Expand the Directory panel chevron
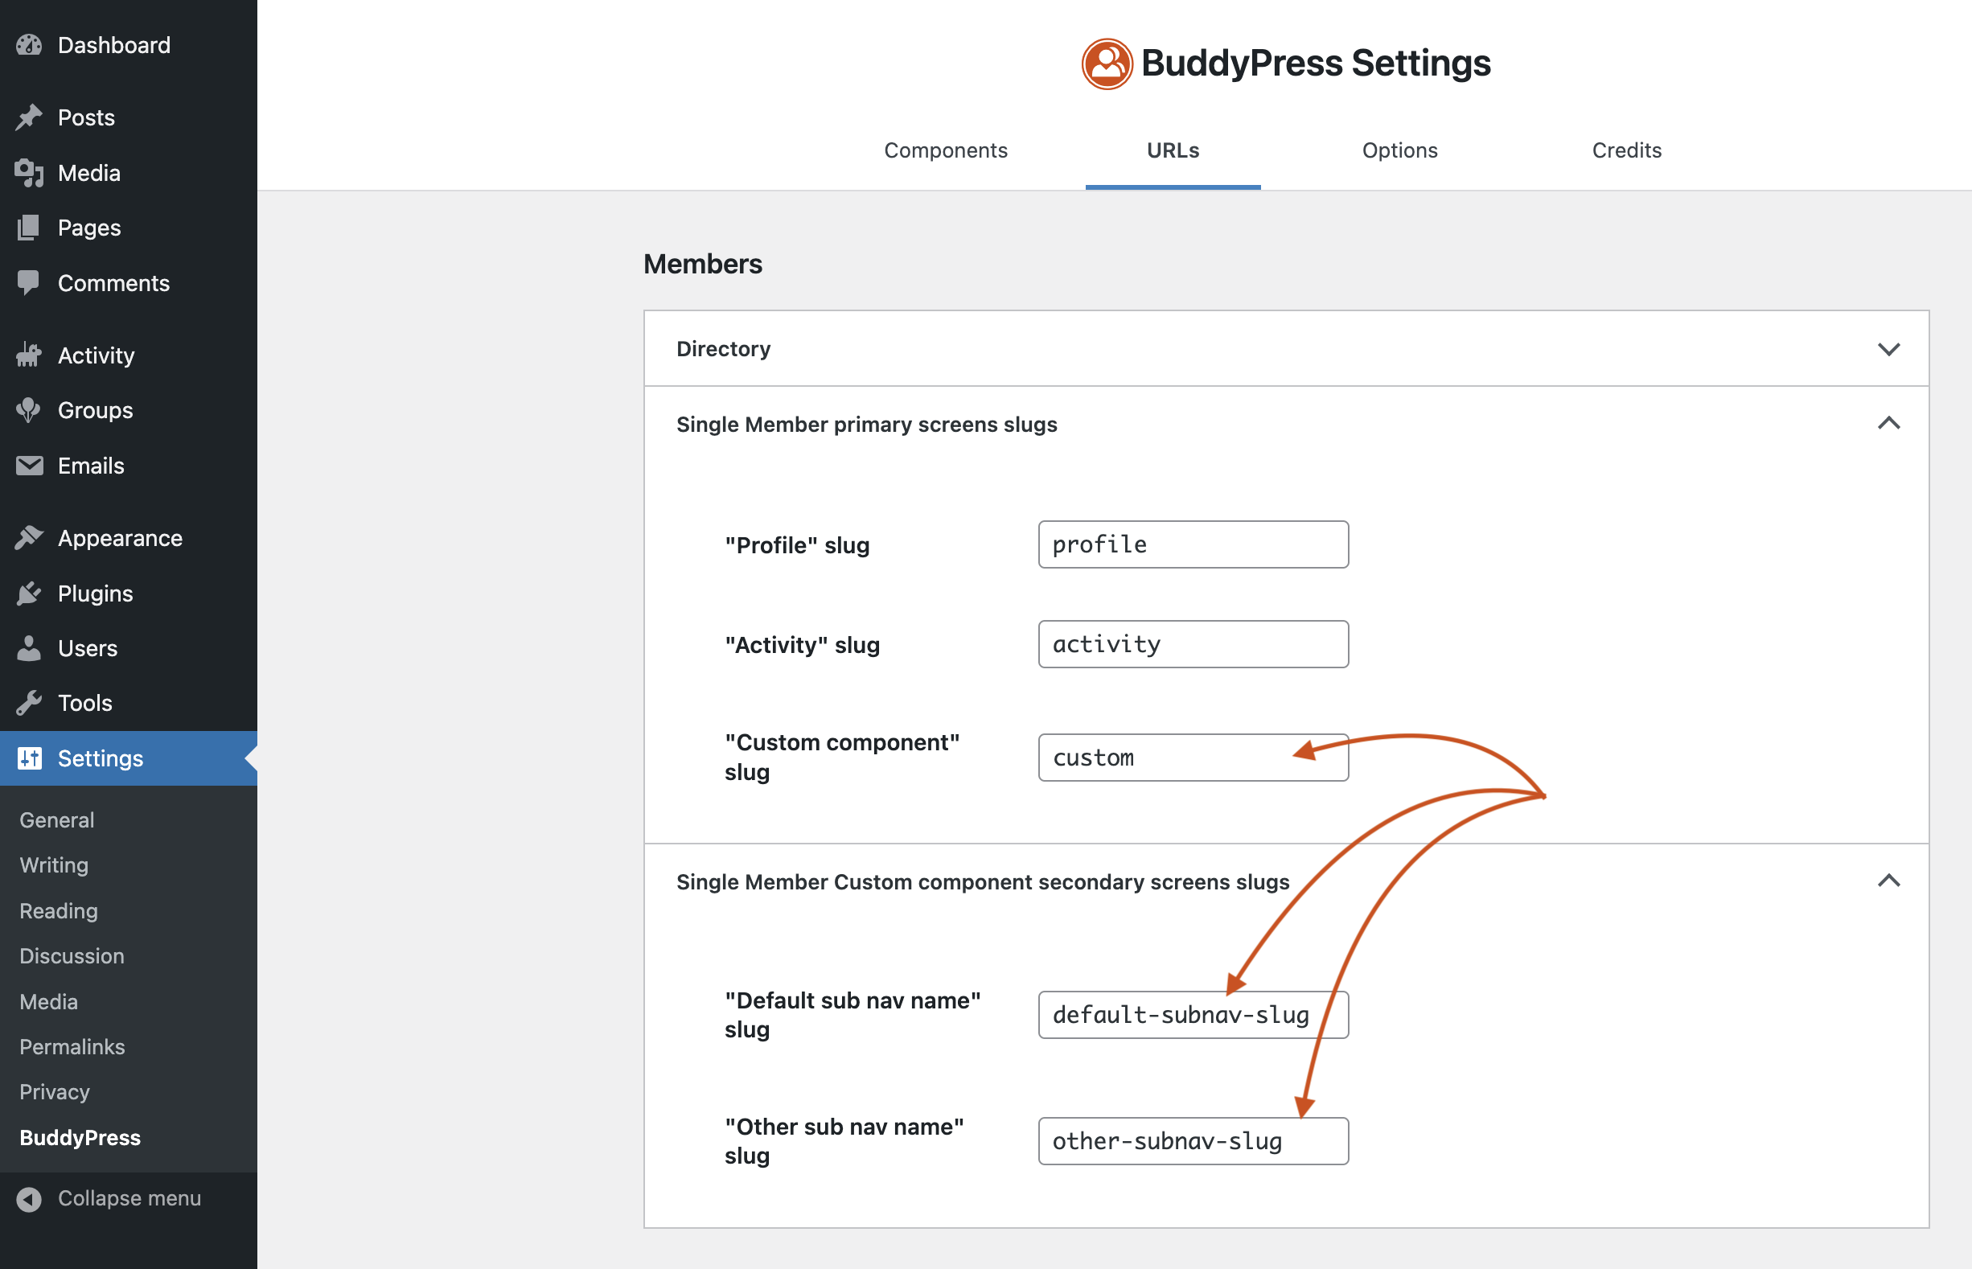 [1889, 348]
